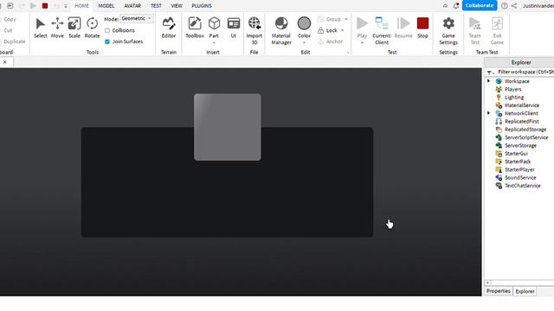Click the Anchor button
The height and width of the screenshot is (311, 554).
point(330,41)
